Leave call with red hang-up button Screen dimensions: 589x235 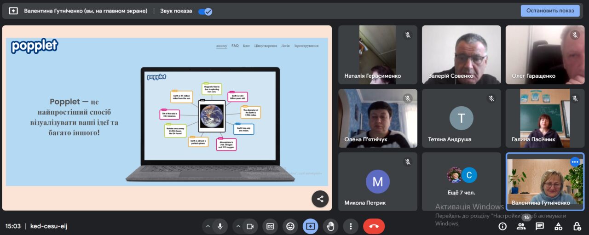tap(374, 226)
